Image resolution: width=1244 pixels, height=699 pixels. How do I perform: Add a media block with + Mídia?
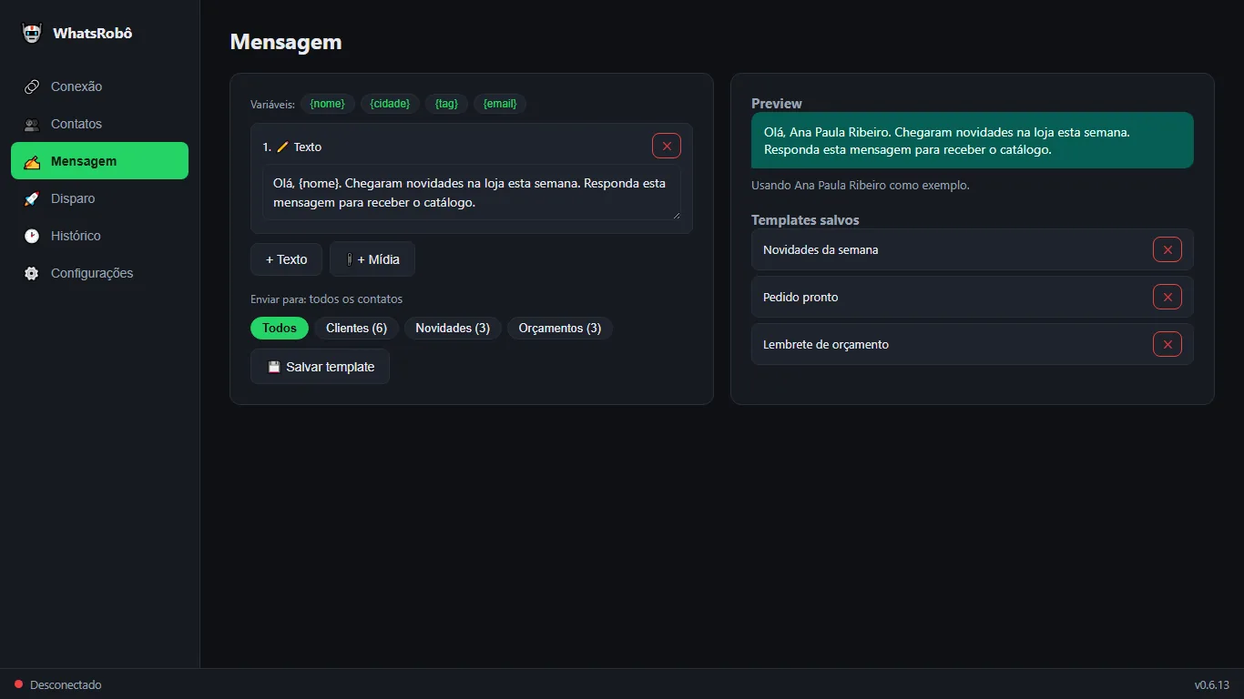pos(372,259)
